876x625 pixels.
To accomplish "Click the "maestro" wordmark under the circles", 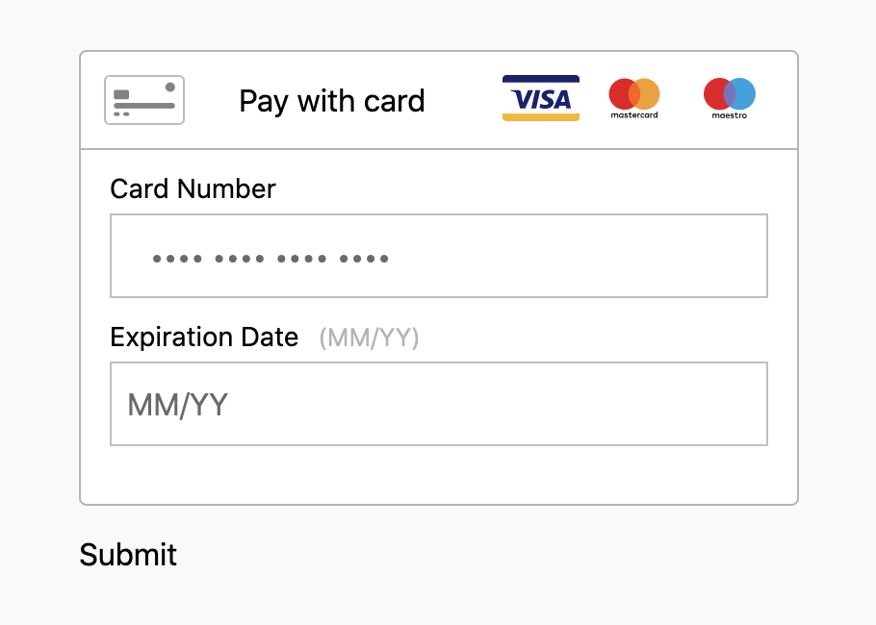I will pyautogui.click(x=730, y=115).
